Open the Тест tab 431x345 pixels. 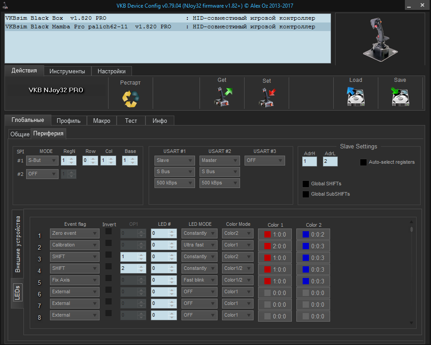tap(131, 121)
